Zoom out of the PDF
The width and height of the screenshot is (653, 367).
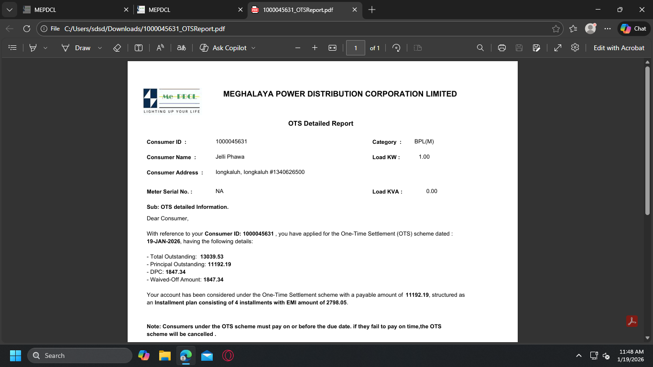tap(298, 48)
